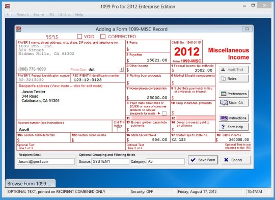Click the Fishing boat proceeds field
This screenshot has width=275, height=200.
click(x=148, y=82)
